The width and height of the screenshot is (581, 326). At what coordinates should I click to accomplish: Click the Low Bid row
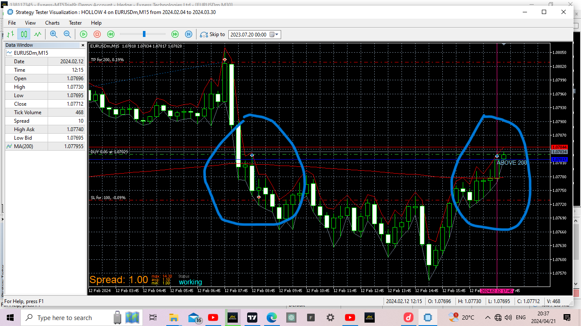(45, 138)
